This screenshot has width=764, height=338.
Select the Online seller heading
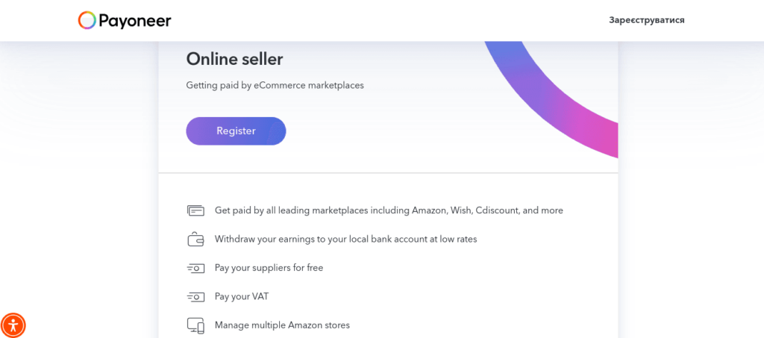click(x=234, y=60)
